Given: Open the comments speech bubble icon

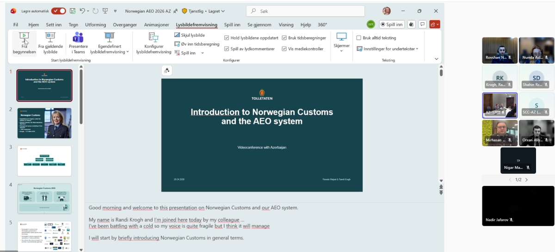Looking at the screenshot, I should click(x=422, y=25).
